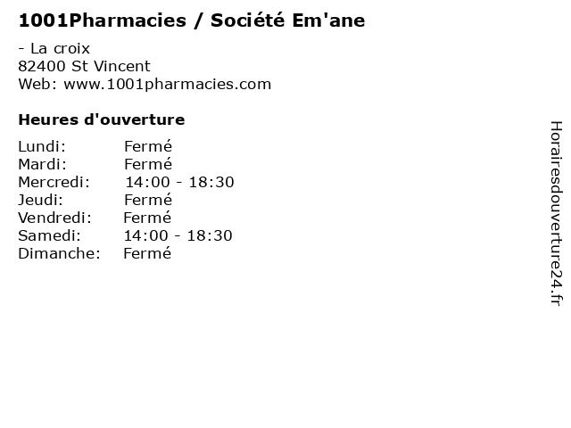Click the 1001Pharmacies / Société Em'ane title
This screenshot has width=571, height=428.
tap(191, 20)
